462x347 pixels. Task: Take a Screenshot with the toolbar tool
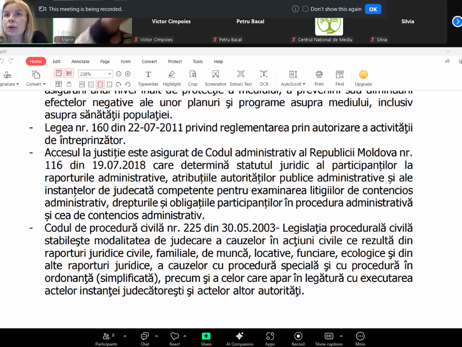[x=215, y=78]
